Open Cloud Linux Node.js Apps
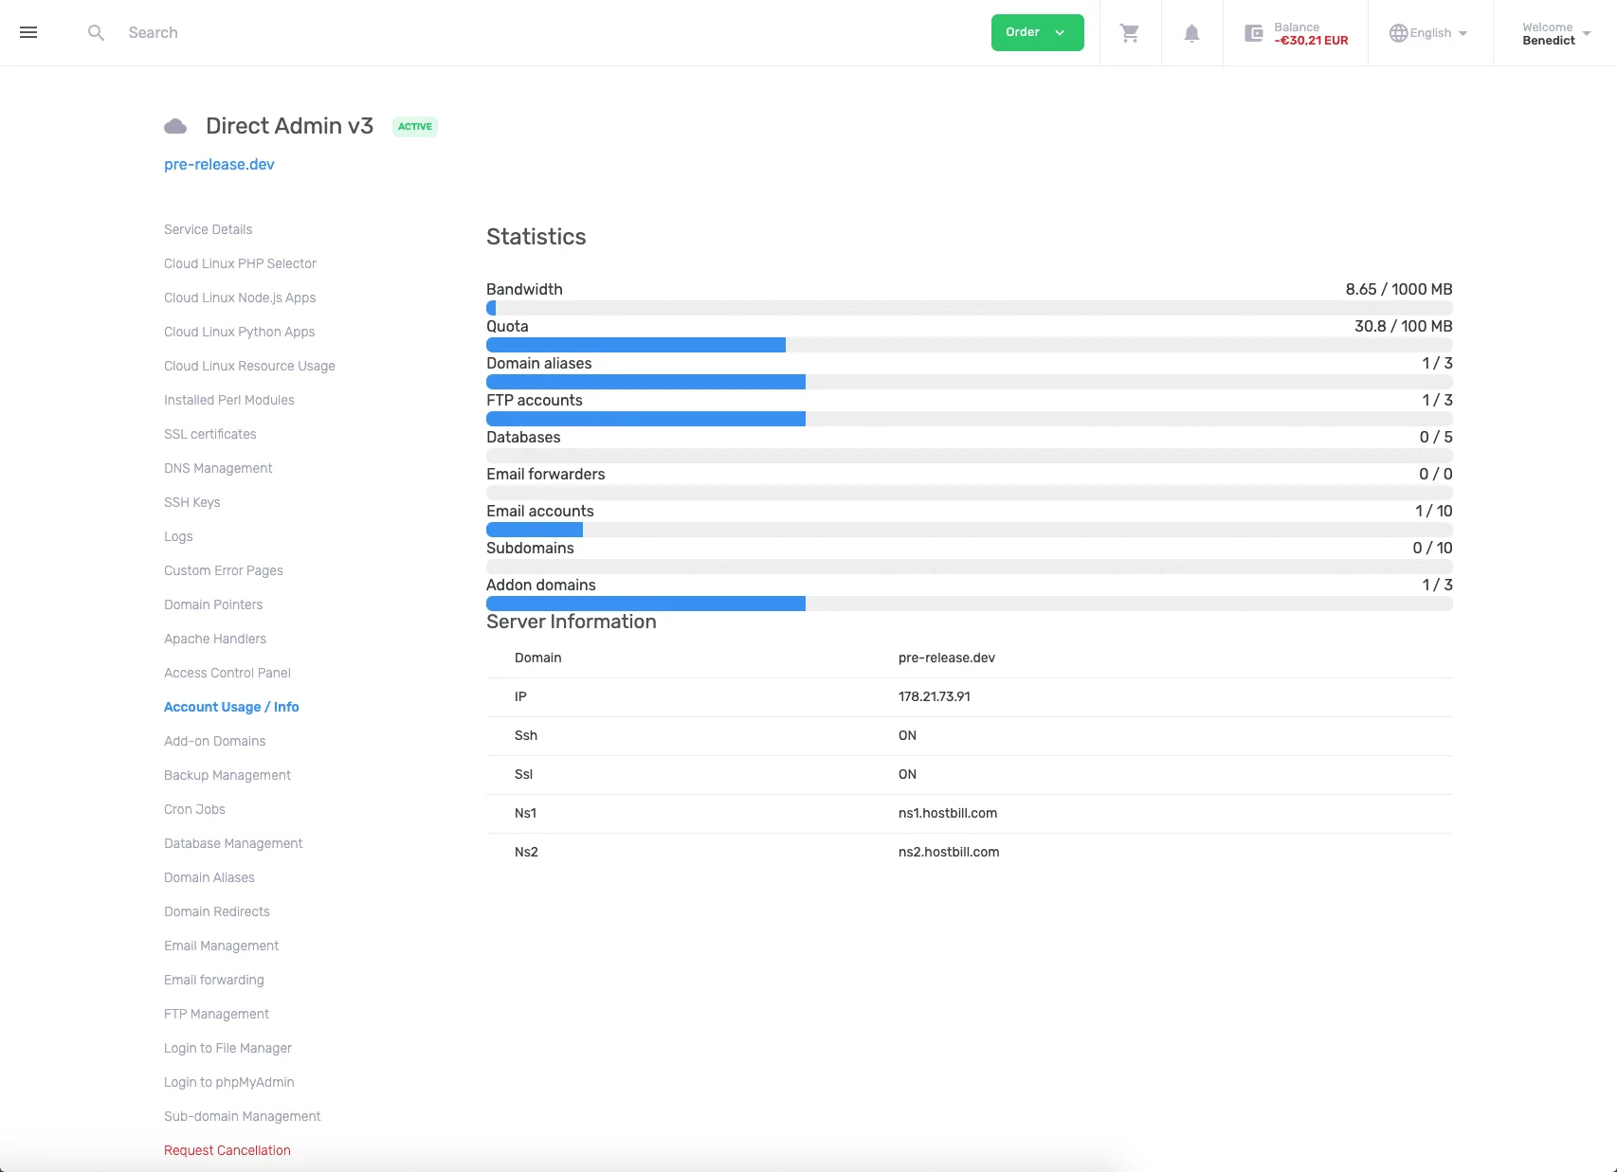The image size is (1617, 1172). click(x=240, y=298)
